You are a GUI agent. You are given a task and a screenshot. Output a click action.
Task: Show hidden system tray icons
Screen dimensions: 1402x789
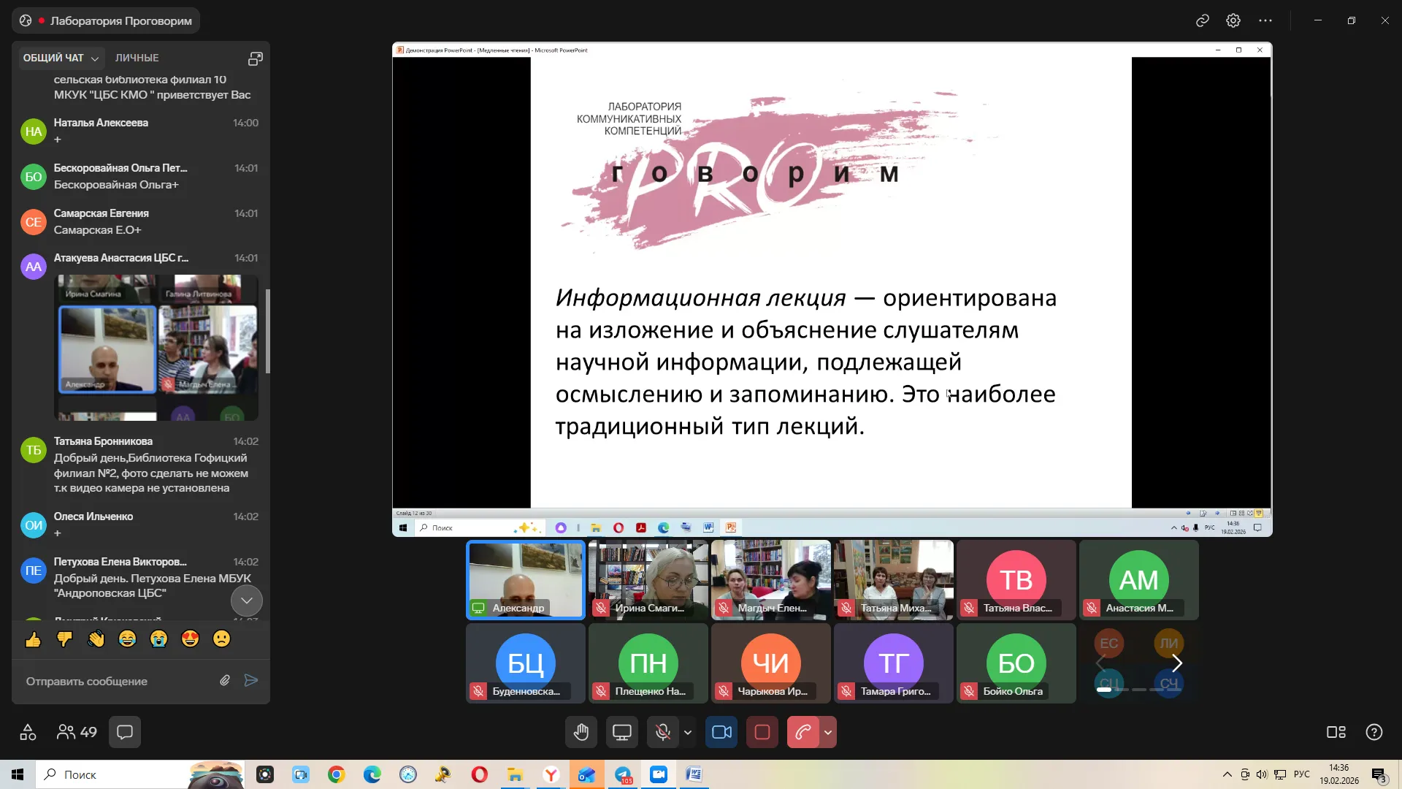[1227, 774]
